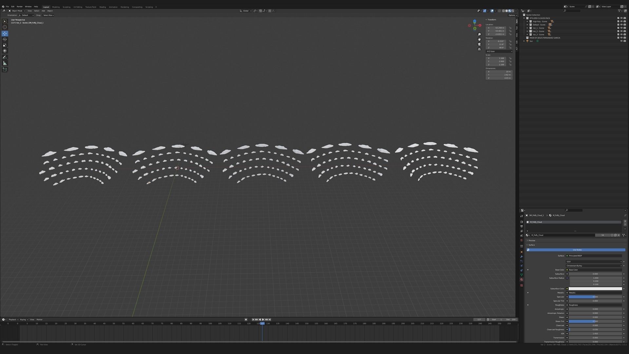Toggle camera view gizmo icon
This screenshot has width=629, height=354.
479,44
